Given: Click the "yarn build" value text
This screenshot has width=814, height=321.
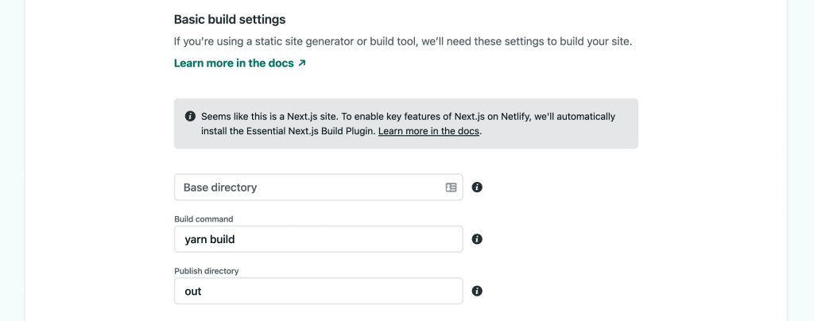Looking at the screenshot, I should click(x=210, y=239).
